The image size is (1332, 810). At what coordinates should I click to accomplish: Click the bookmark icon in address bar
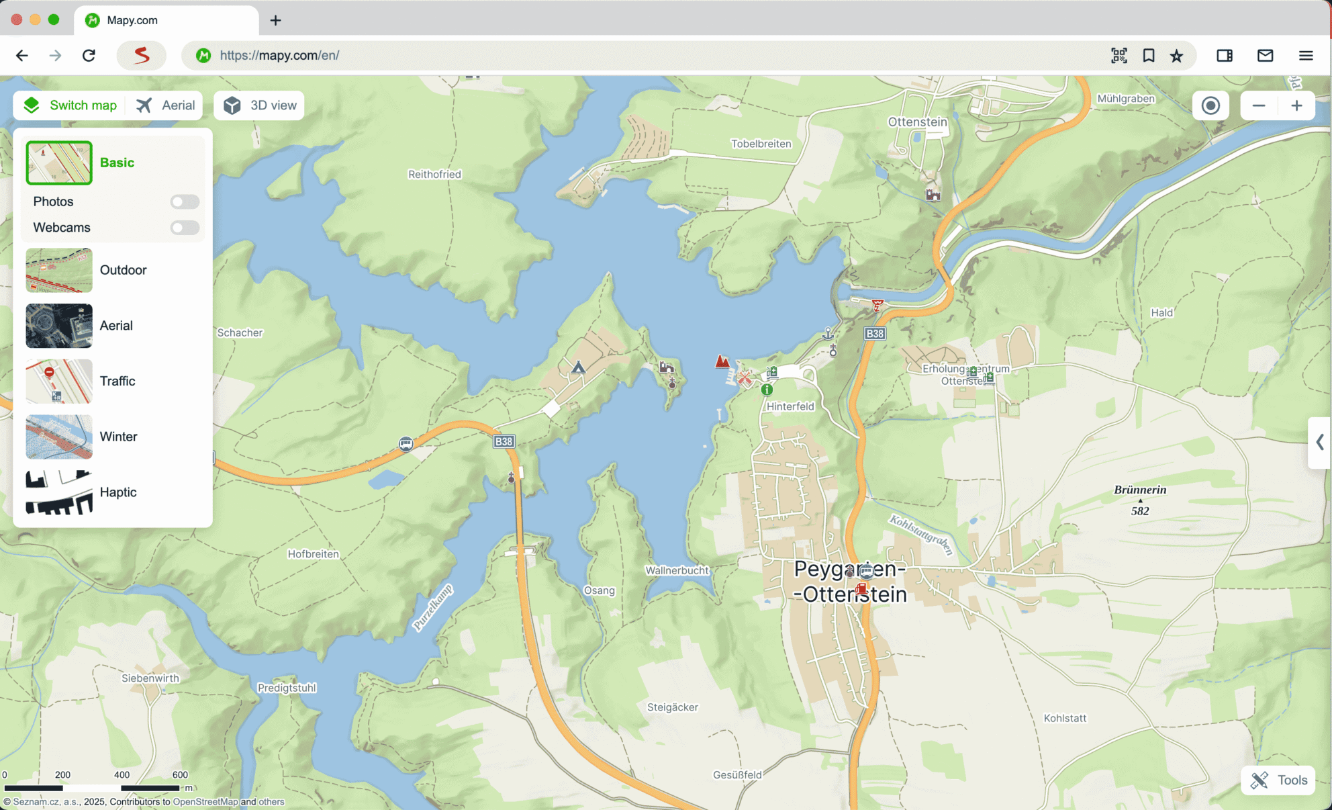pos(1149,55)
